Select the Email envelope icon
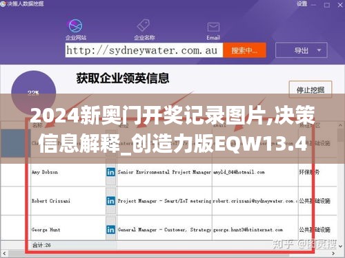This screenshot has width=345, height=258. (213, 27)
